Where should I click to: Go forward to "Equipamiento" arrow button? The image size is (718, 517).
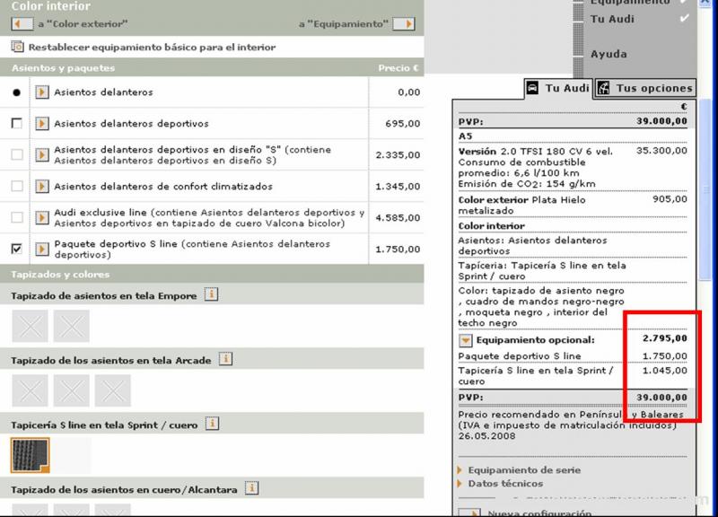coord(404,24)
